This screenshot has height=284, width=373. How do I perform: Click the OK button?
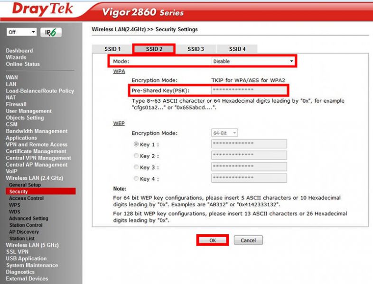pos(213,240)
